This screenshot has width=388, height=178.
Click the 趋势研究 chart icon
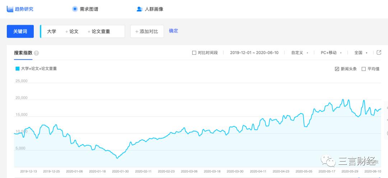tap(10, 9)
